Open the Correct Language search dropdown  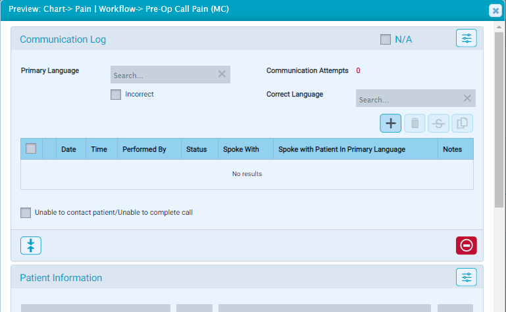(x=408, y=99)
